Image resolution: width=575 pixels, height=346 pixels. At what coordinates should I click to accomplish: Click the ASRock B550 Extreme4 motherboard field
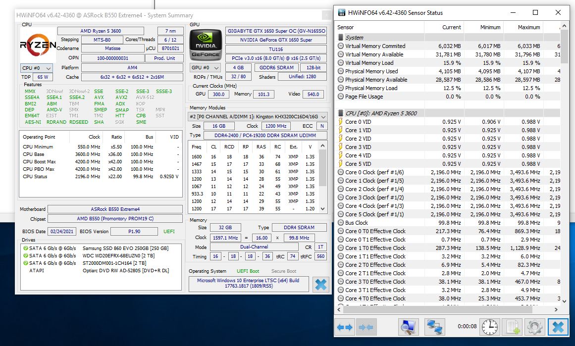click(x=115, y=209)
